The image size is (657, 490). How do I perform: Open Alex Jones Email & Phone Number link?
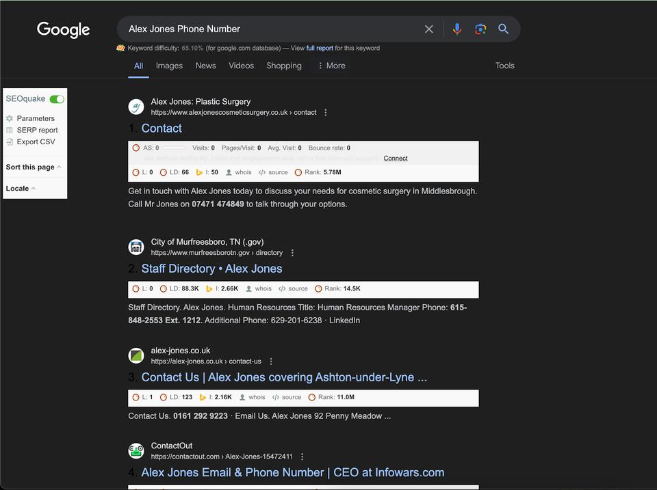(x=293, y=472)
